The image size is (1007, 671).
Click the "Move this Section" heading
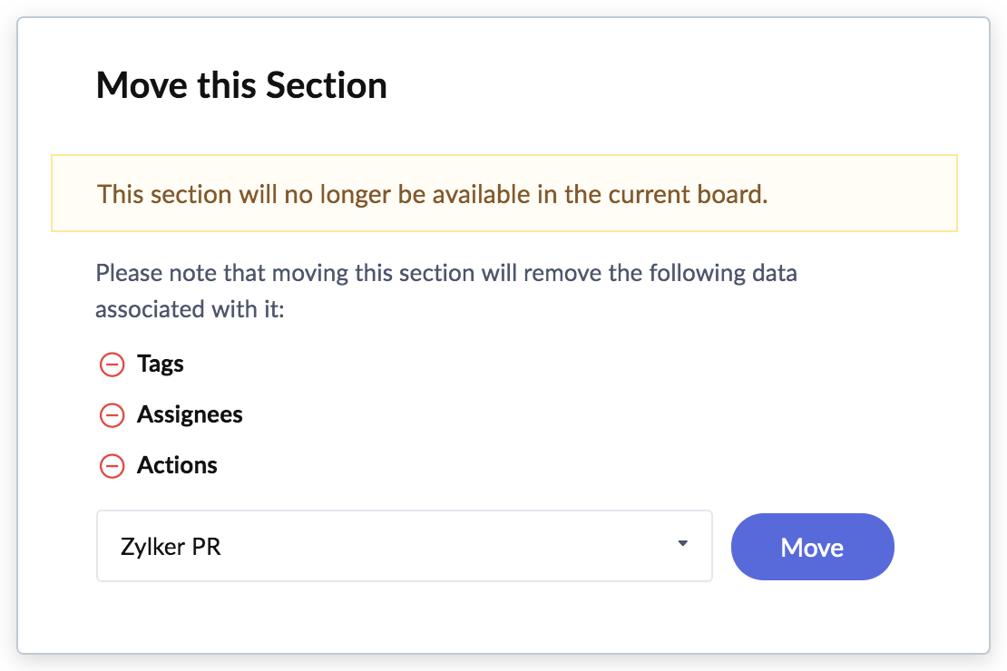tap(241, 86)
